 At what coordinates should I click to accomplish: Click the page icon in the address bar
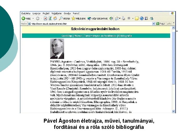point(29,24)
